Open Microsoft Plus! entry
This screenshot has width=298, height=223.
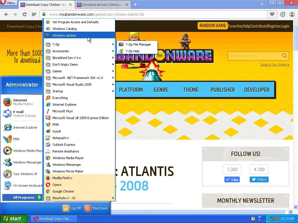(79, 111)
